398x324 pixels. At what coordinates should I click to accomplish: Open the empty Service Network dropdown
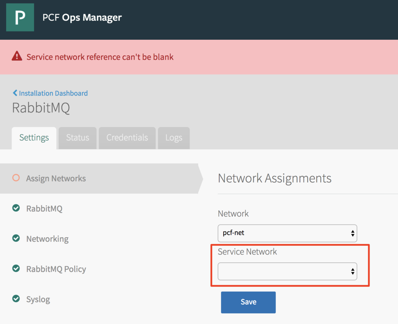[x=287, y=271]
